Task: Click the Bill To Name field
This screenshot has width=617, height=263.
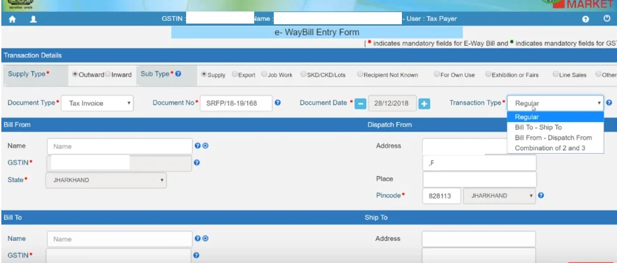Action: [119, 239]
